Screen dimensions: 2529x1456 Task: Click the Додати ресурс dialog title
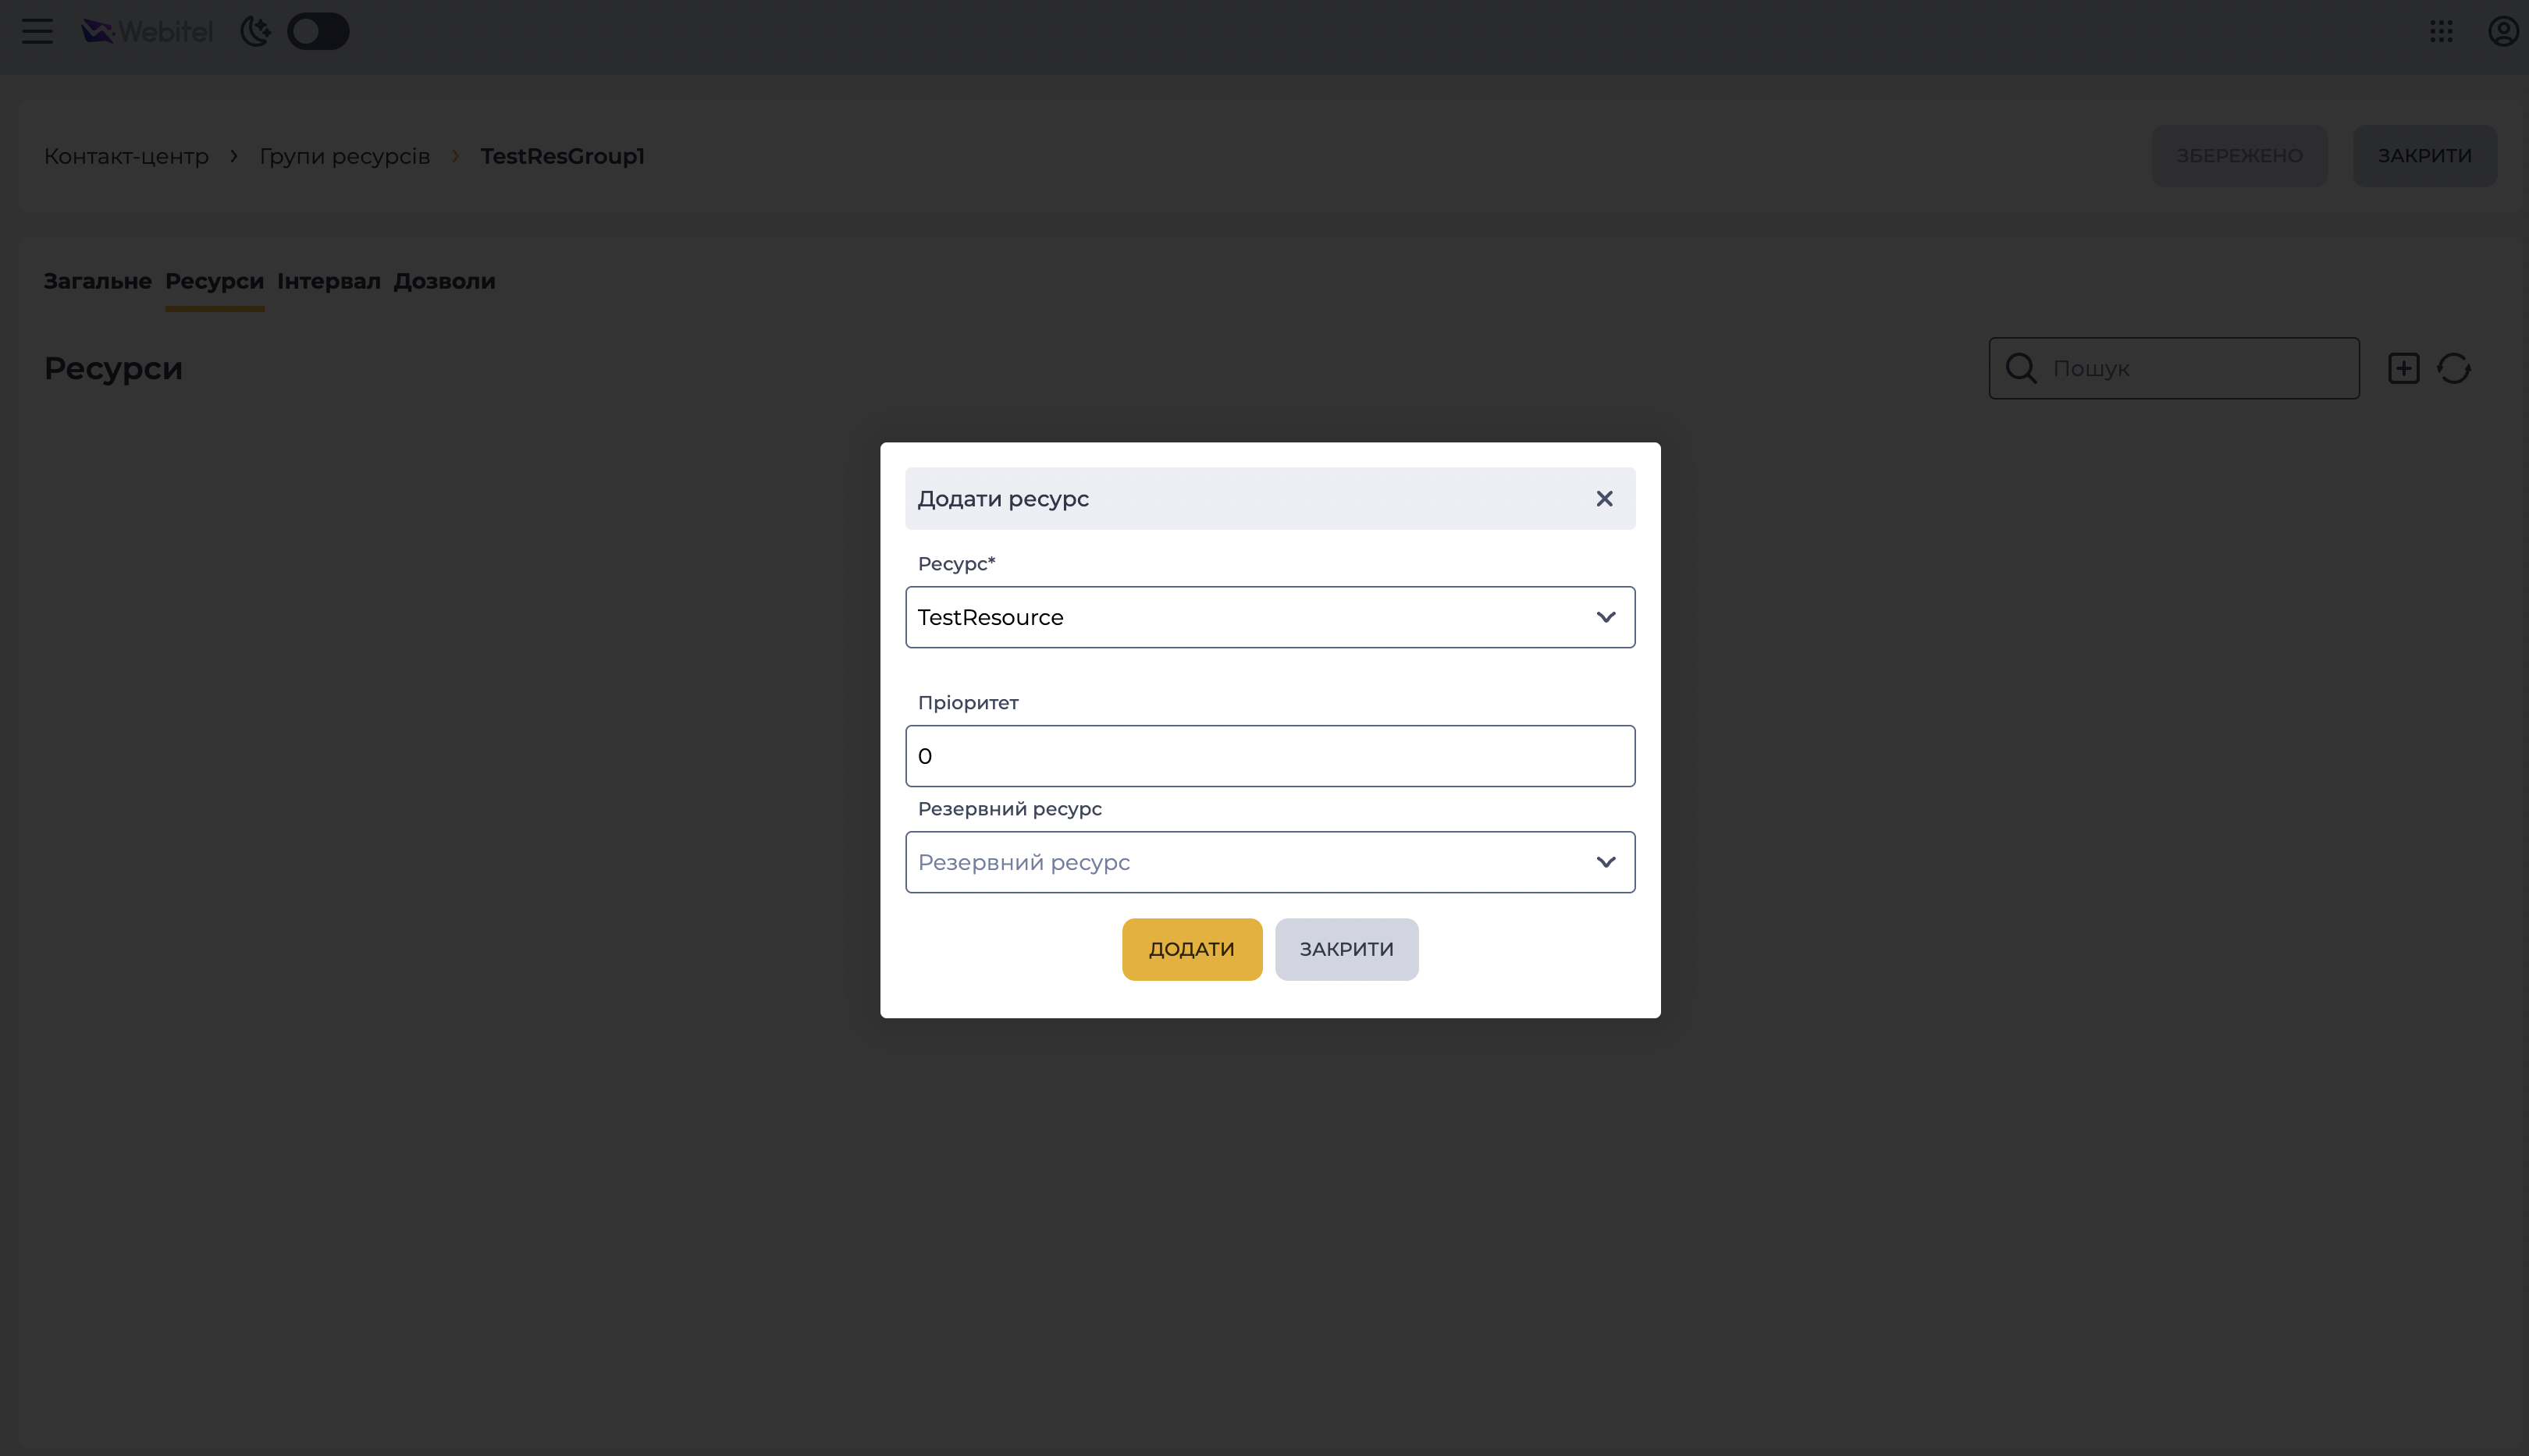[1003, 499]
